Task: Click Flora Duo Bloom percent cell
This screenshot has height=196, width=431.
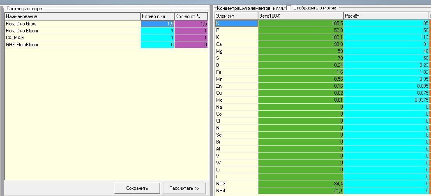Action: tap(191, 31)
